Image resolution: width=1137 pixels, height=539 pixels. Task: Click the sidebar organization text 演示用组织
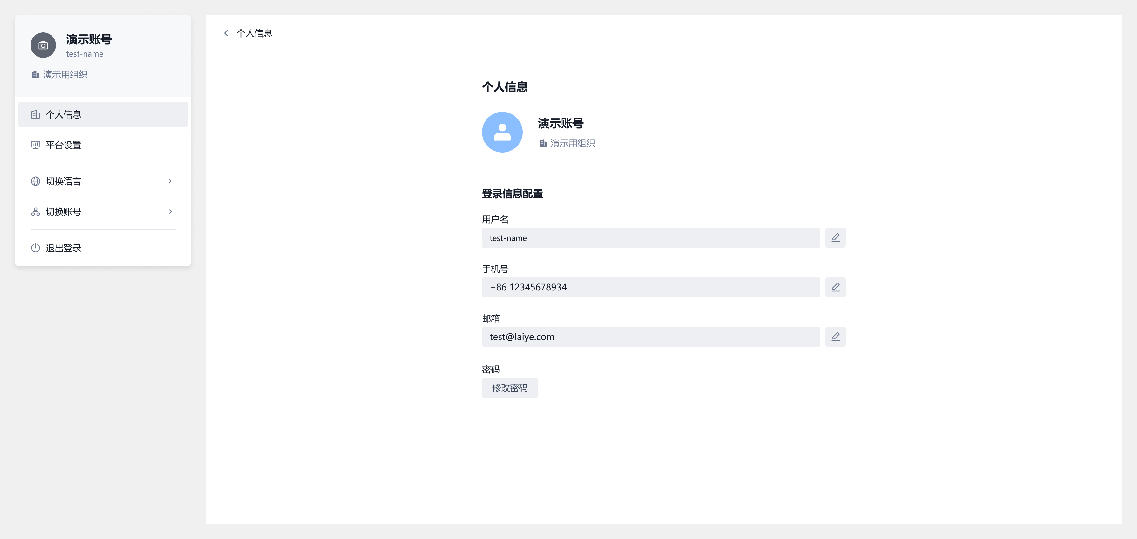click(65, 75)
